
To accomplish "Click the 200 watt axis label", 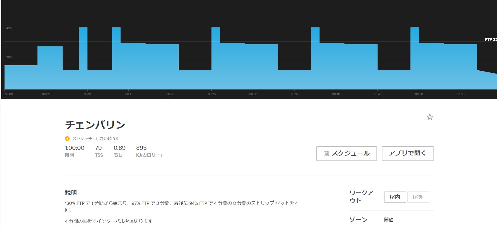I will tap(9, 57).
